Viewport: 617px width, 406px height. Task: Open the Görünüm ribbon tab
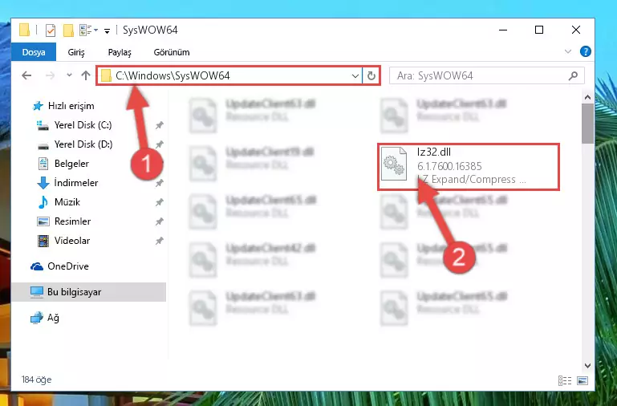point(172,52)
